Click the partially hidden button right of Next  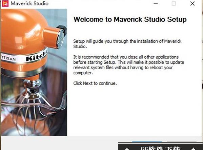(x=183, y=142)
